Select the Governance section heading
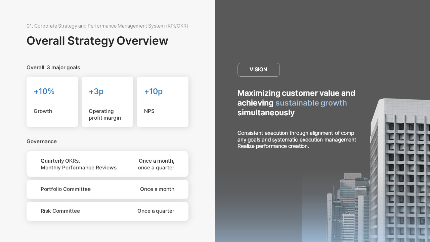The width and height of the screenshot is (430, 242). point(42,142)
